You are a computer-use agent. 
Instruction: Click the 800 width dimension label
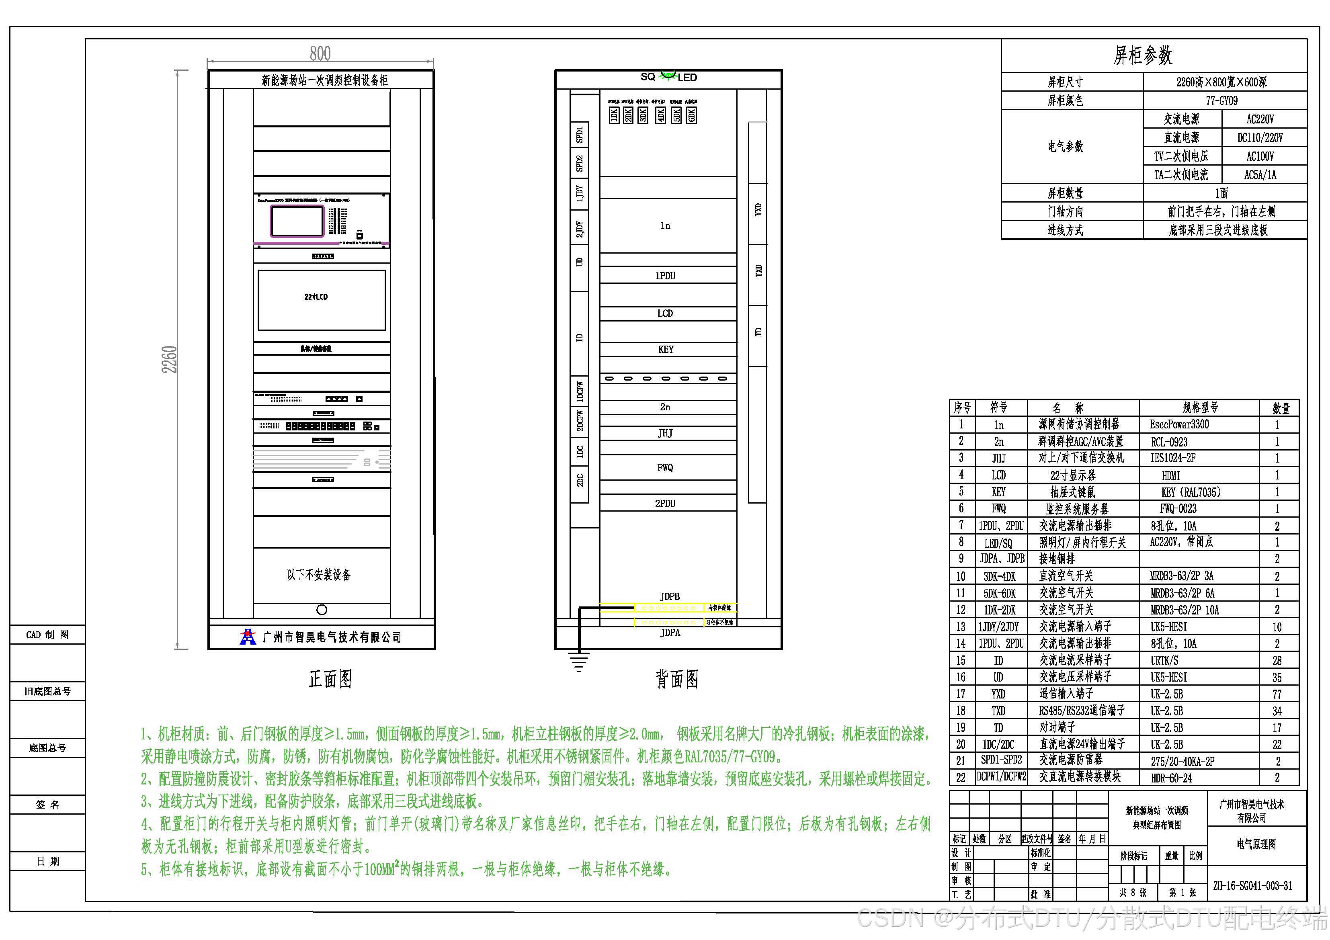(x=320, y=54)
